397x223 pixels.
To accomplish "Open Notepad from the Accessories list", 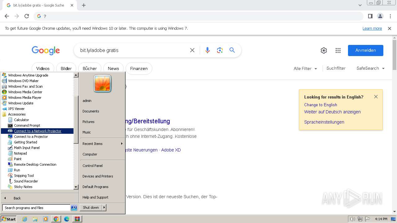I will [20, 153].
